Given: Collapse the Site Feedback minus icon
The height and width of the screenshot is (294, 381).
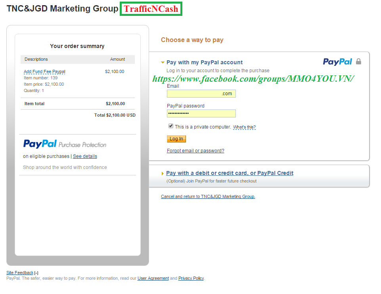Looking at the screenshot, I should point(36,273).
